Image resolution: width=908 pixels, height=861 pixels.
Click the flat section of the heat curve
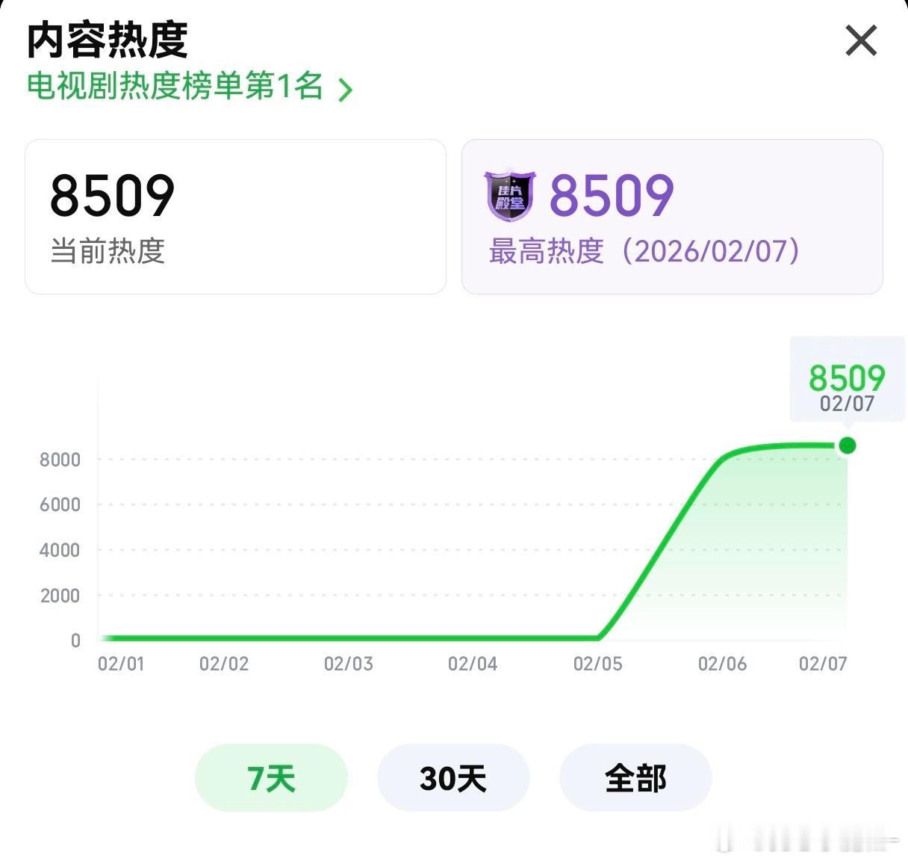[336, 639]
